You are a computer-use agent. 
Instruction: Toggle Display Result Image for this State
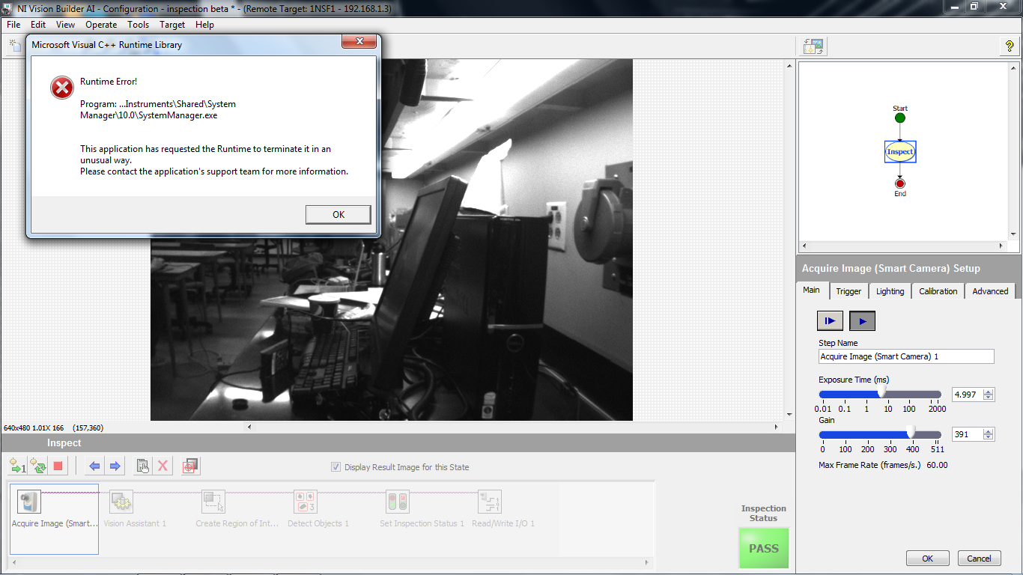click(336, 467)
